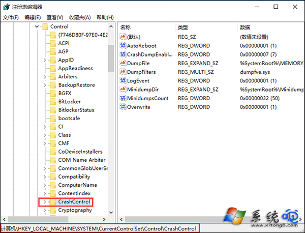
Task: Click the folder icon beside BitLocker
Action: [53, 102]
